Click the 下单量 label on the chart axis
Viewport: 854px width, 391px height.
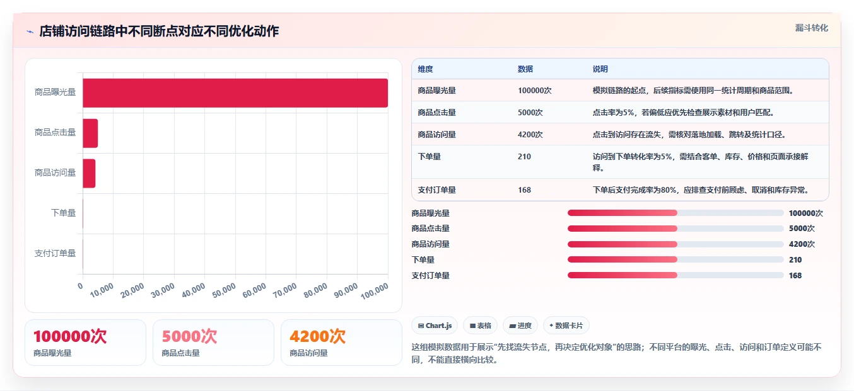63,213
